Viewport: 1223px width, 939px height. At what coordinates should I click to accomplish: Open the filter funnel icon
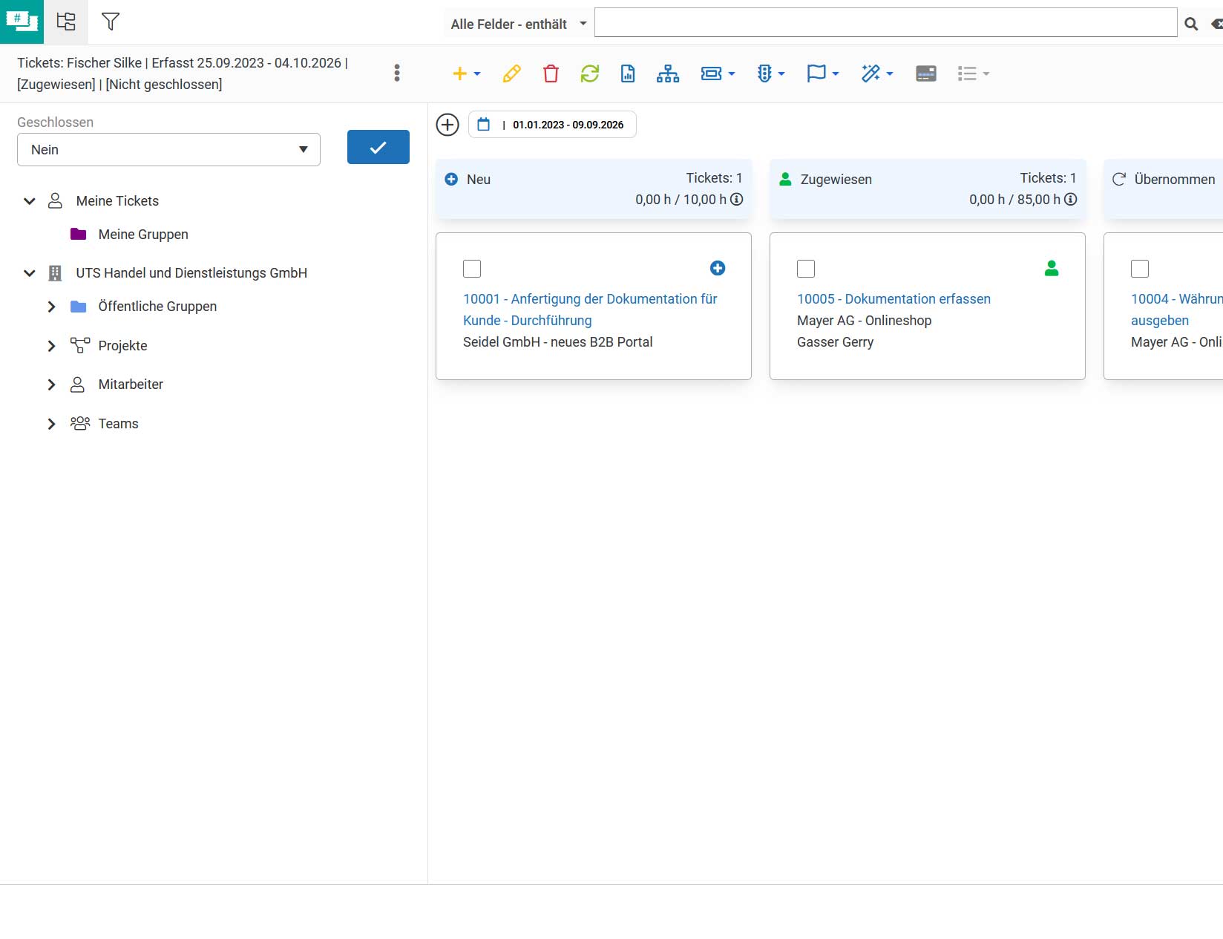pos(111,22)
